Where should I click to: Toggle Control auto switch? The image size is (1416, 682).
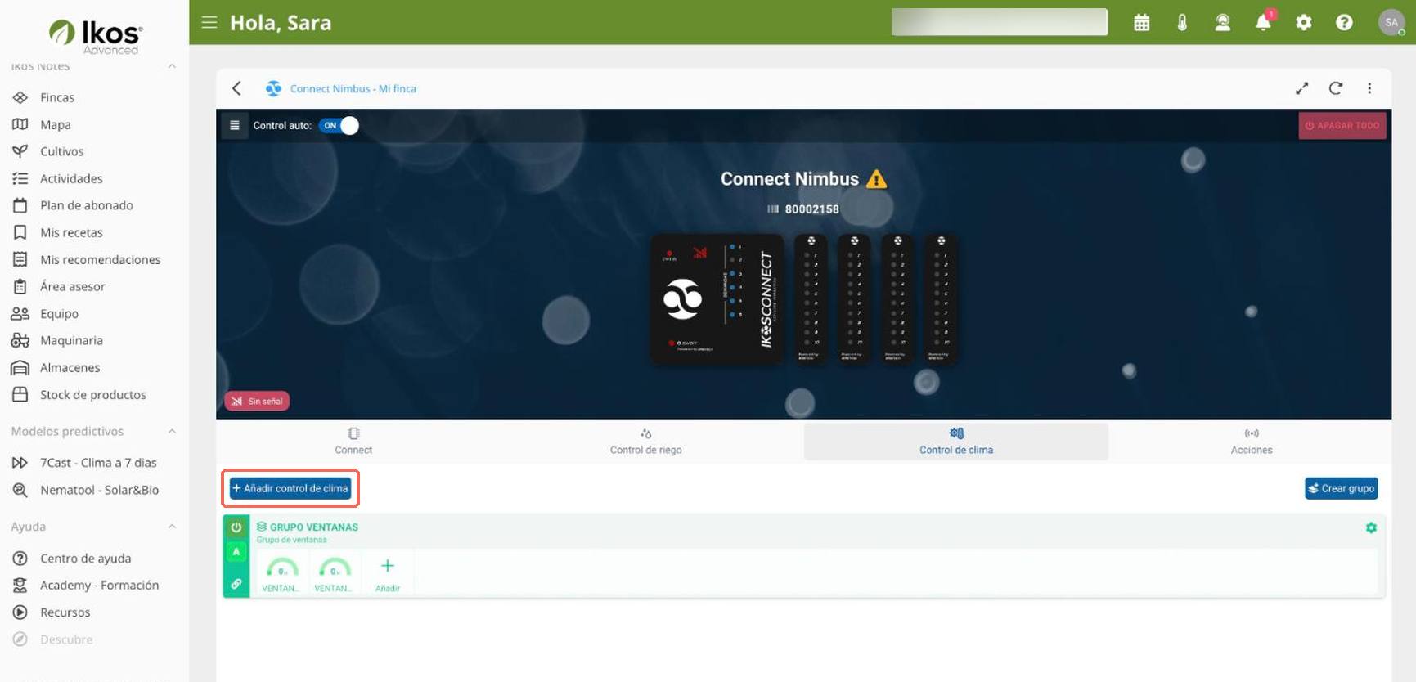point(339,125)
